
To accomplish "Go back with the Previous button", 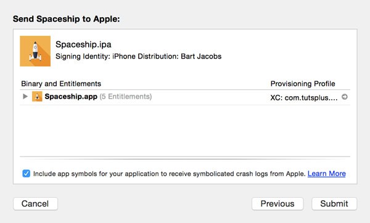I will point(277,204).
